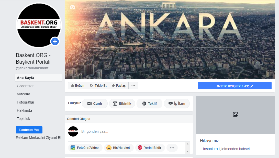This screenshot has width=279, height=158.
Task: Open the Paylaş share menu
Action: 119,86
